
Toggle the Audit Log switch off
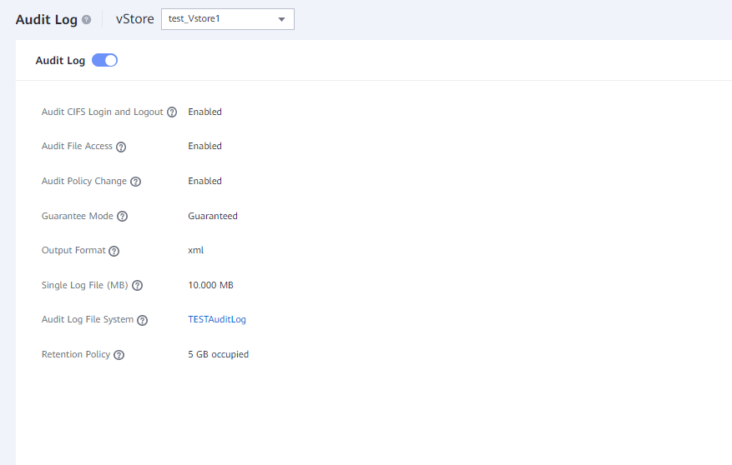coord(104,60)
